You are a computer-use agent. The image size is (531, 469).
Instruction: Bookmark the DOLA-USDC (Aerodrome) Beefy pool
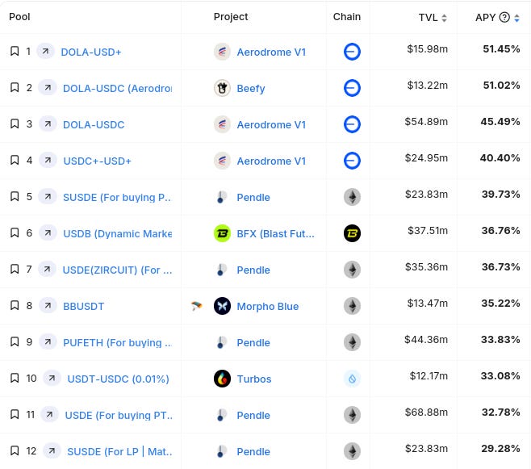coord(15,87)
